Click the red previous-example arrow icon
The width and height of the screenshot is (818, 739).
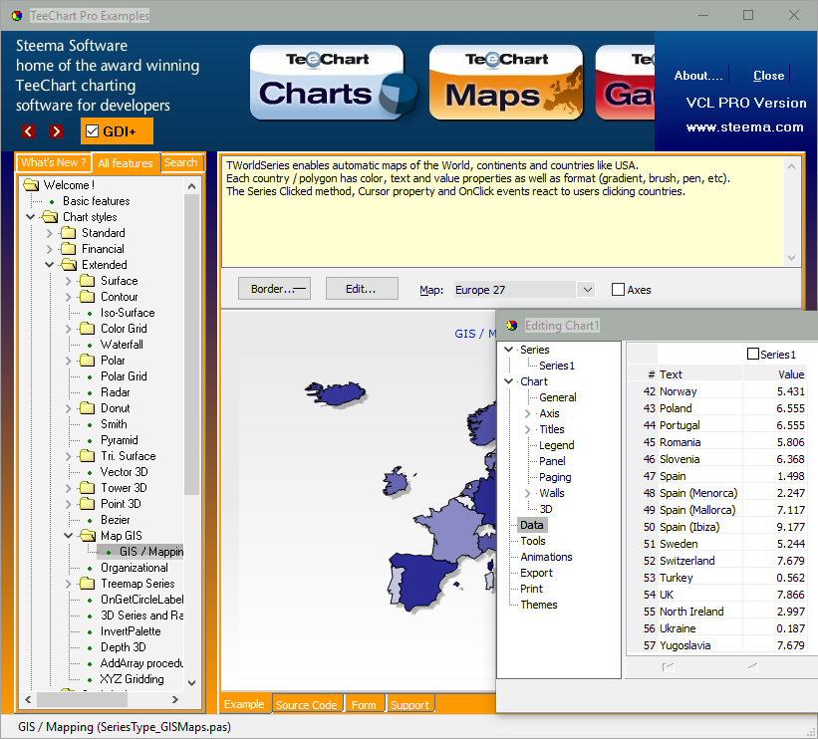[29, 131]
